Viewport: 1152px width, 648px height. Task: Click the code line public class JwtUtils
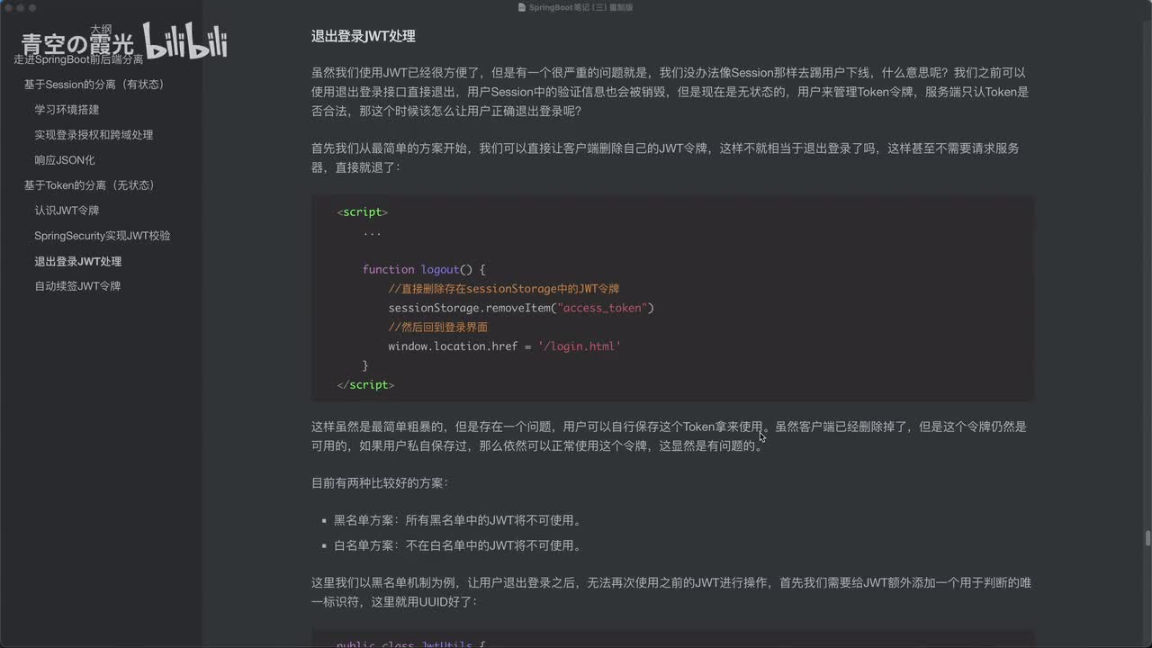[x=411, y=643]
